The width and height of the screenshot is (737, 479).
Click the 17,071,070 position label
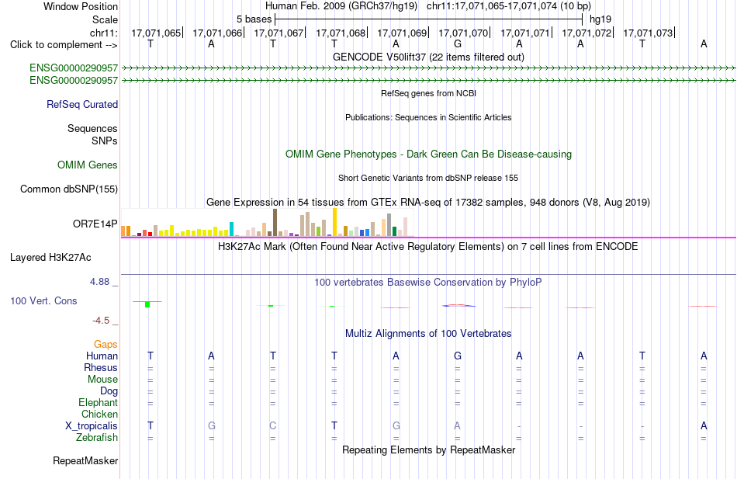[463, 33]
